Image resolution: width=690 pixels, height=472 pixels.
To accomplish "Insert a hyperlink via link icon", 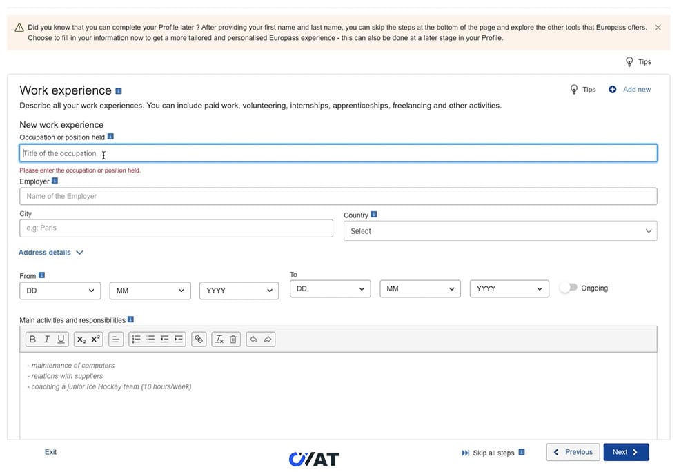I will [x=199, y=339].
